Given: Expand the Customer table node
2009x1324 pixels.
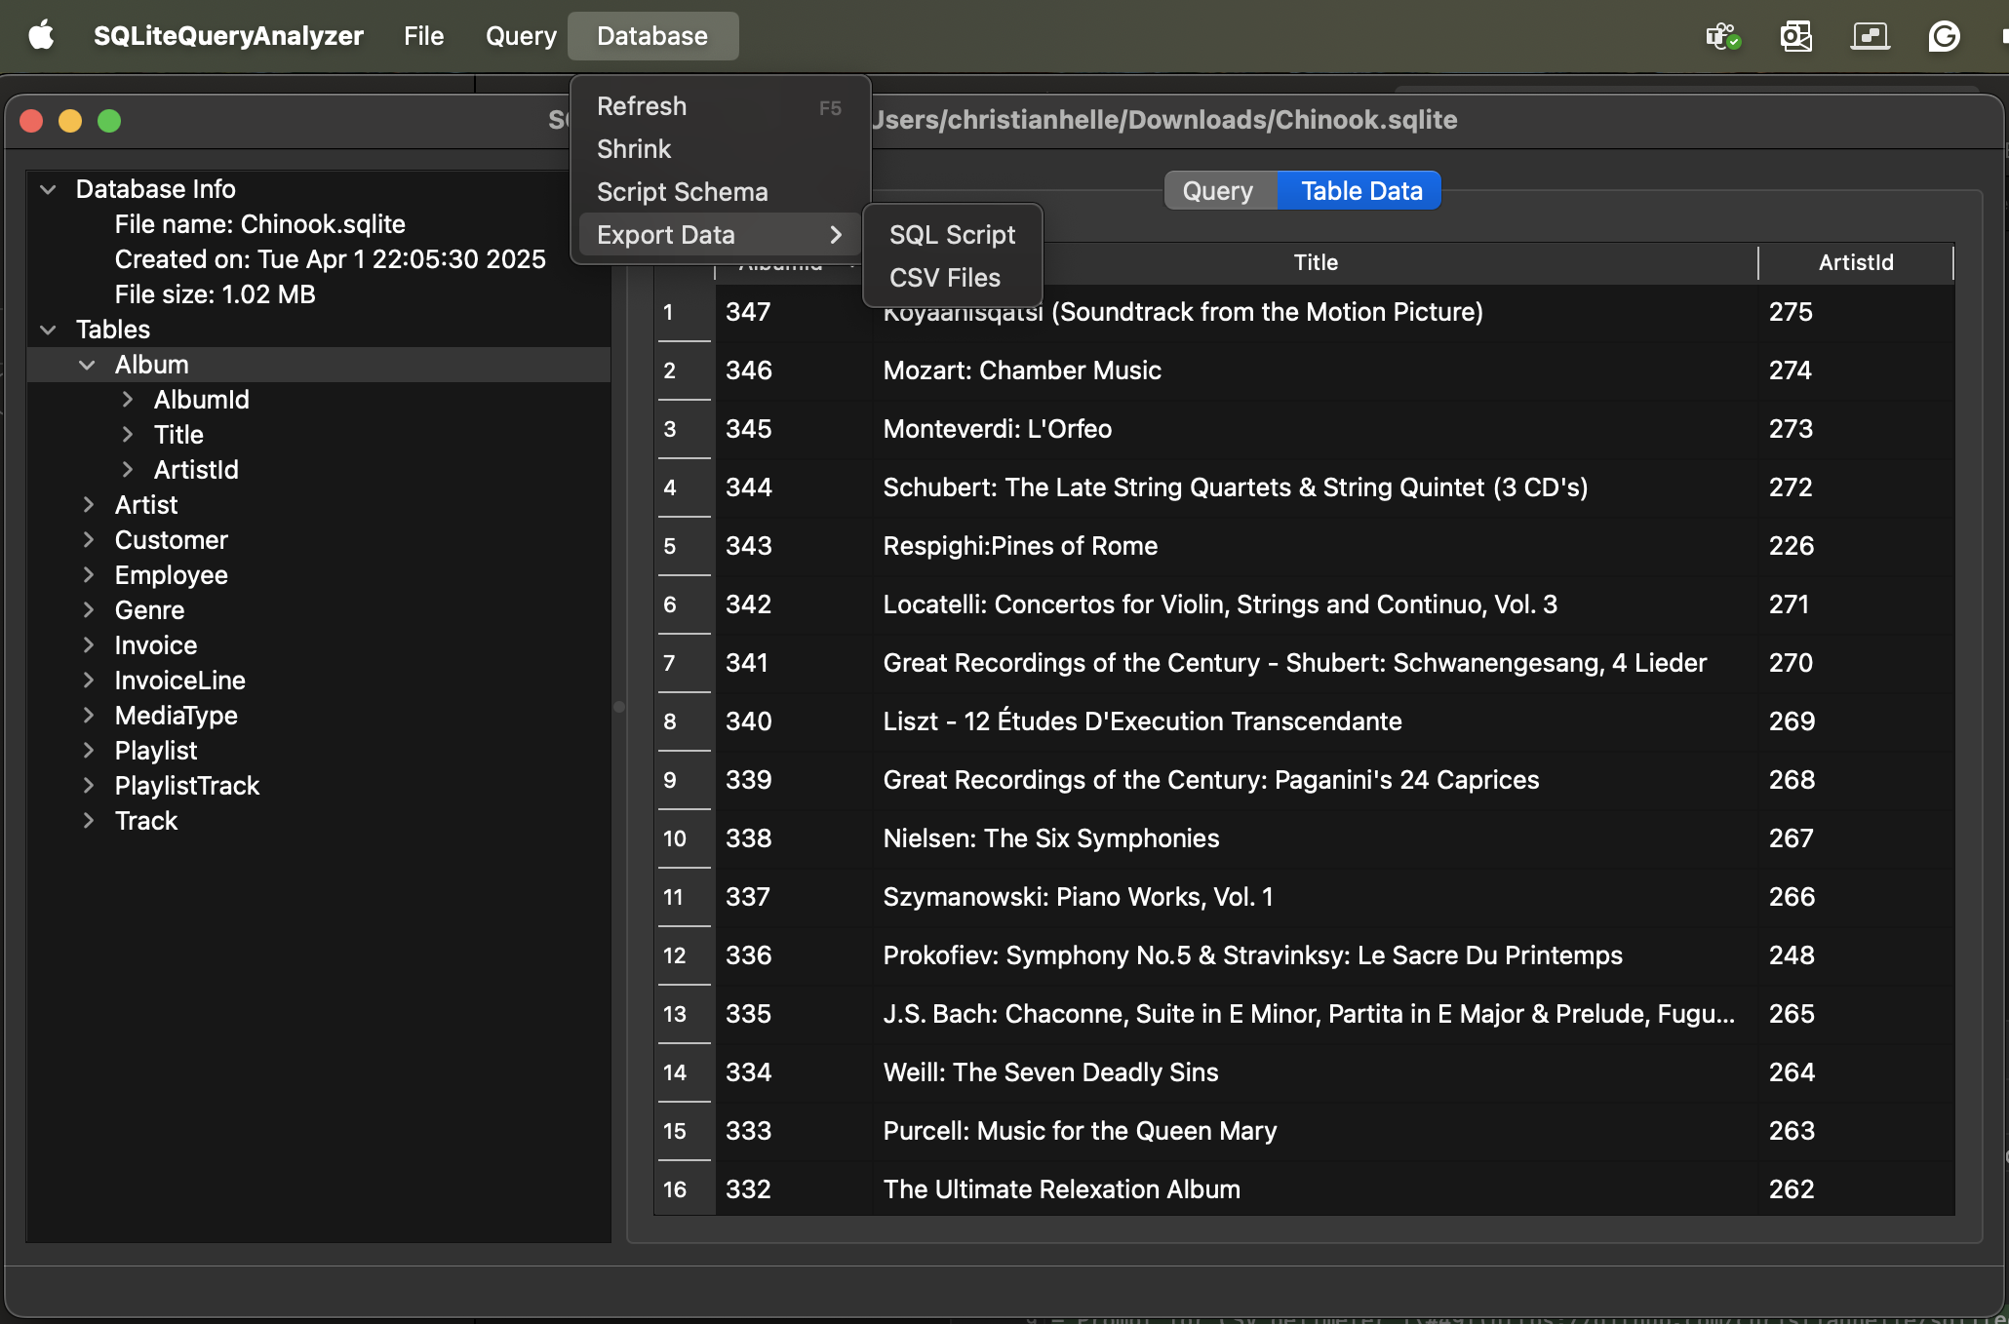Looking at the screenshot, I should pos(88,540).
